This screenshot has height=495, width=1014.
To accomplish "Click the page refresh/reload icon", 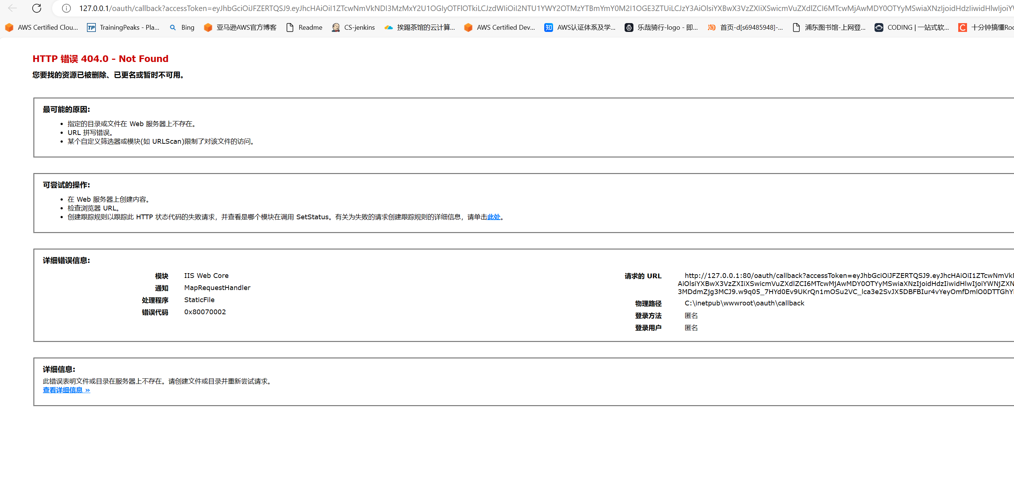I will click(37, 8).
